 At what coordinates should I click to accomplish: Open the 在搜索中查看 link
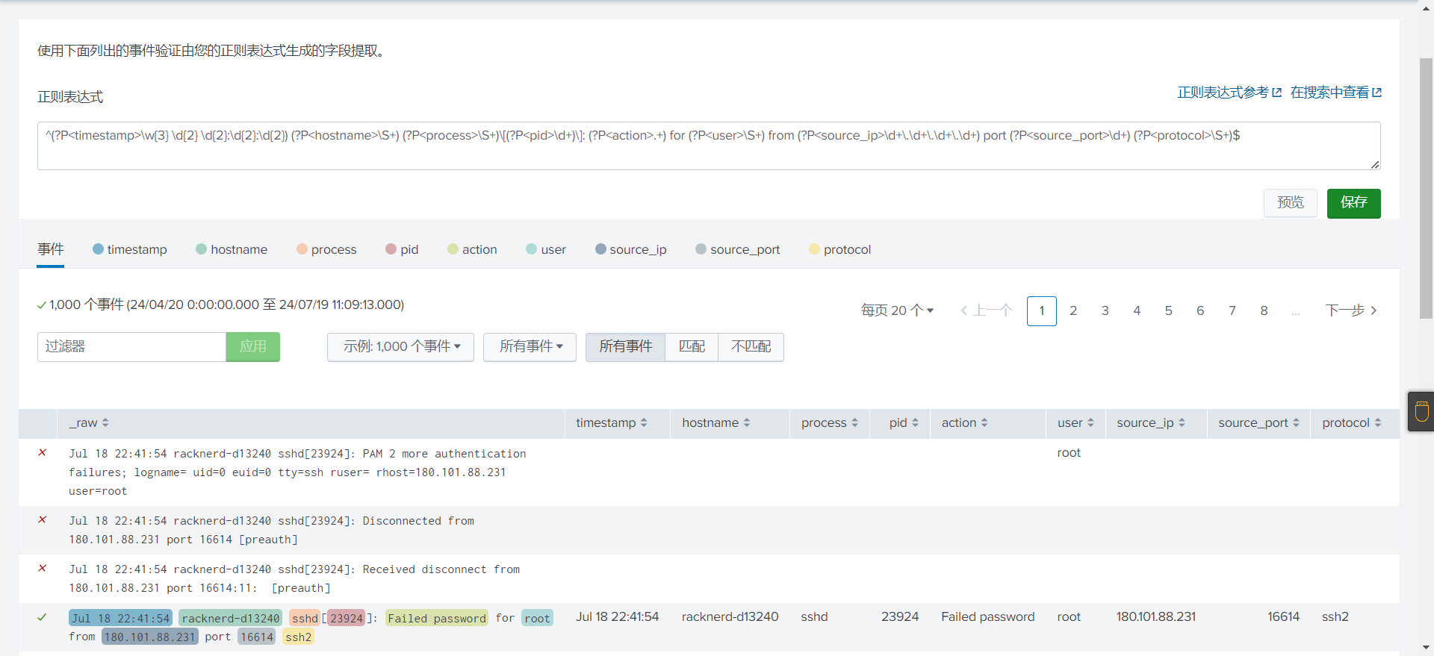pyautogui.click(x=1335, y=93)
